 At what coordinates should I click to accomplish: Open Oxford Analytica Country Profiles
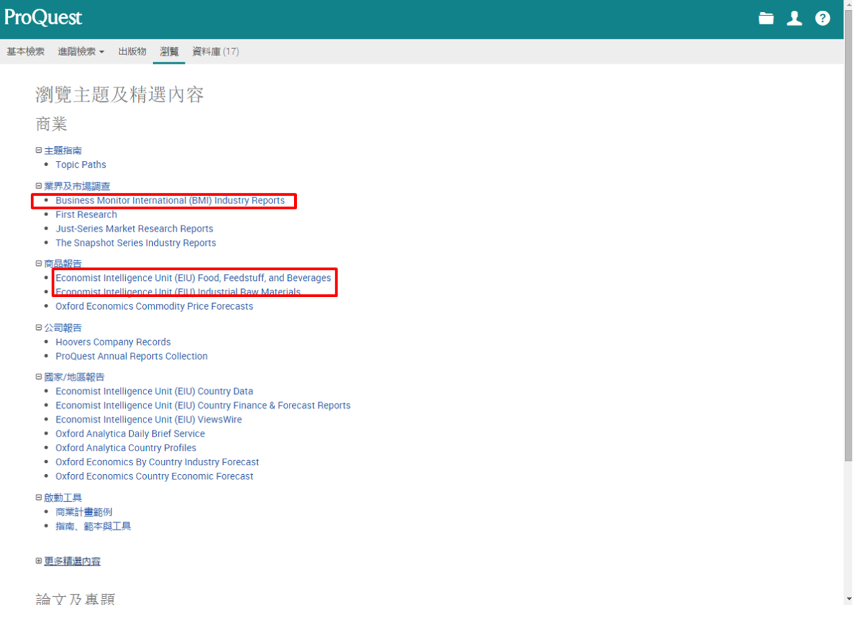pos(126,448)
